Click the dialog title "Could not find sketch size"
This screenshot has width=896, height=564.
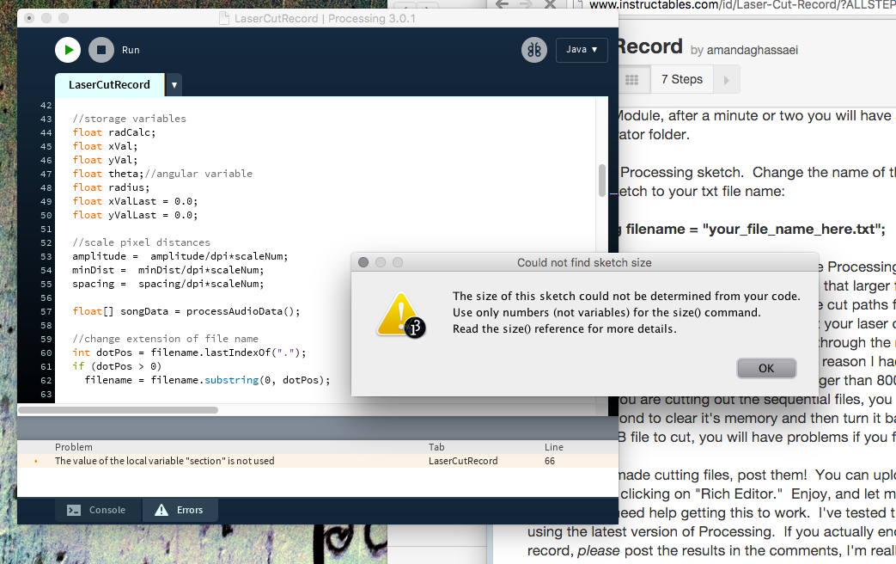point(584,262)
